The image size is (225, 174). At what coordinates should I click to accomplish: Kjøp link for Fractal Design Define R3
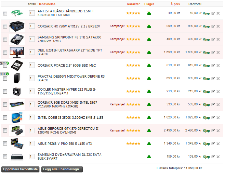point(206,79)
